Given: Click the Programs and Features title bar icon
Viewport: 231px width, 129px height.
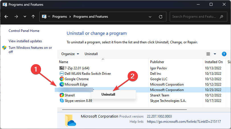Looking at the screenshot, I should tap(5, 5).
